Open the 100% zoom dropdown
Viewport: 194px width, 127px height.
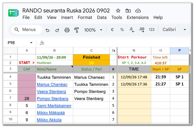tap(93, 30)
